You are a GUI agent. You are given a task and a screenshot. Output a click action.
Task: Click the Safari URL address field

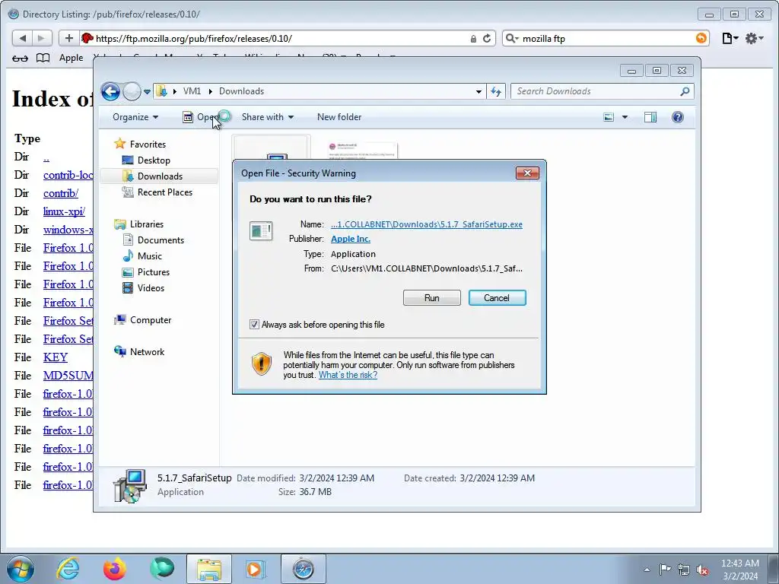pos(278,38)
